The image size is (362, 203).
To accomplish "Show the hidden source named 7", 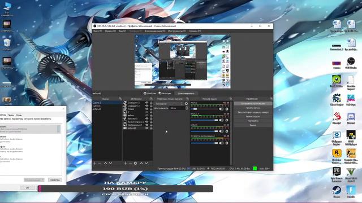I will pos(146,112).
